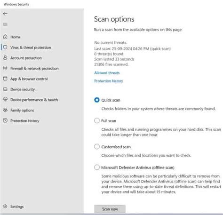Open the hamburger navigation menu
This screenshot has height=215, width=223.
tap(5, 24)
